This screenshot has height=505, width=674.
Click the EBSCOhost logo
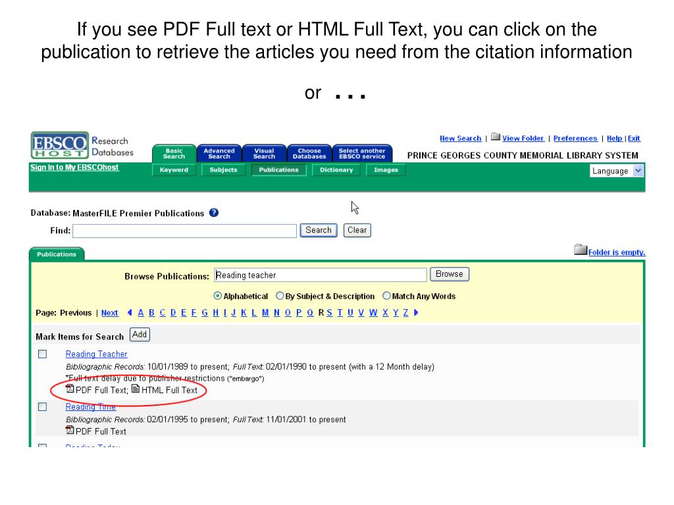pos(60,145)
